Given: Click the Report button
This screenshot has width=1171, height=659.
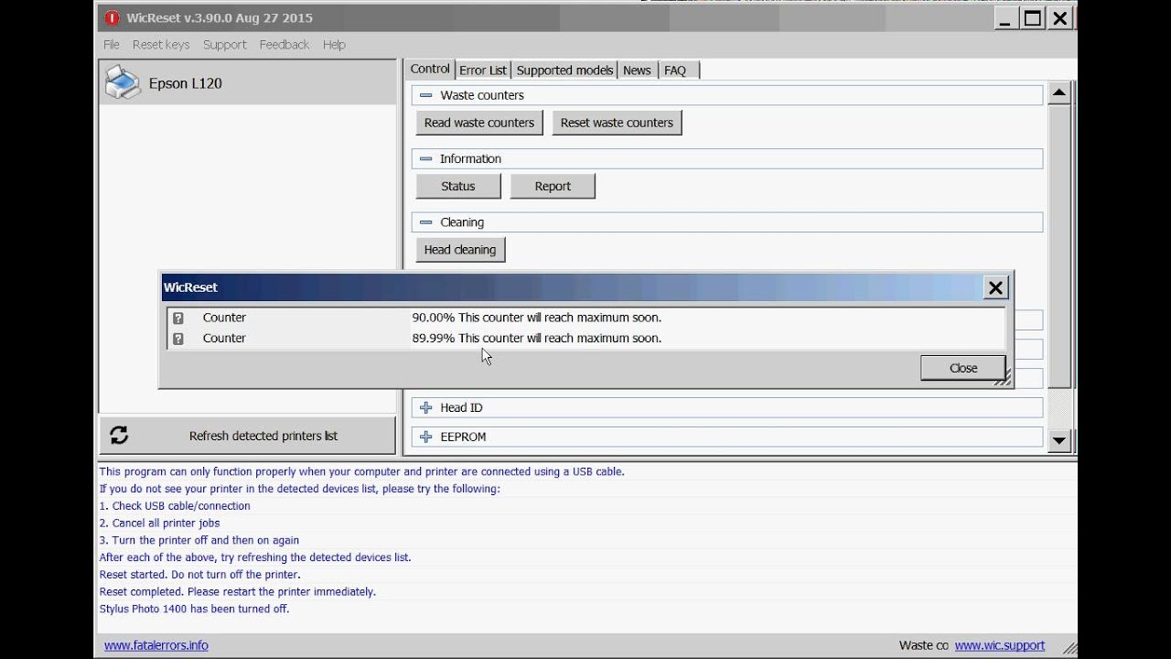Looking at the screenshot, I should [x=553, y=186].
